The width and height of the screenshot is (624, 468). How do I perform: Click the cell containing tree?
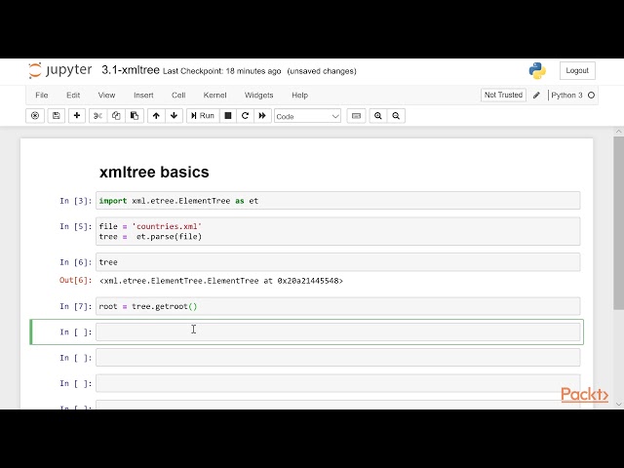click(x=338, y=262)
